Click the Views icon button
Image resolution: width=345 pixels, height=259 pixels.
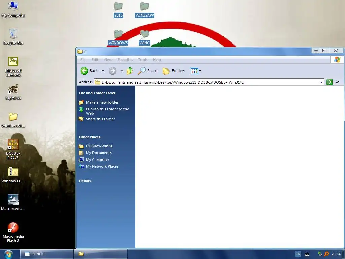tap(194, 71)
